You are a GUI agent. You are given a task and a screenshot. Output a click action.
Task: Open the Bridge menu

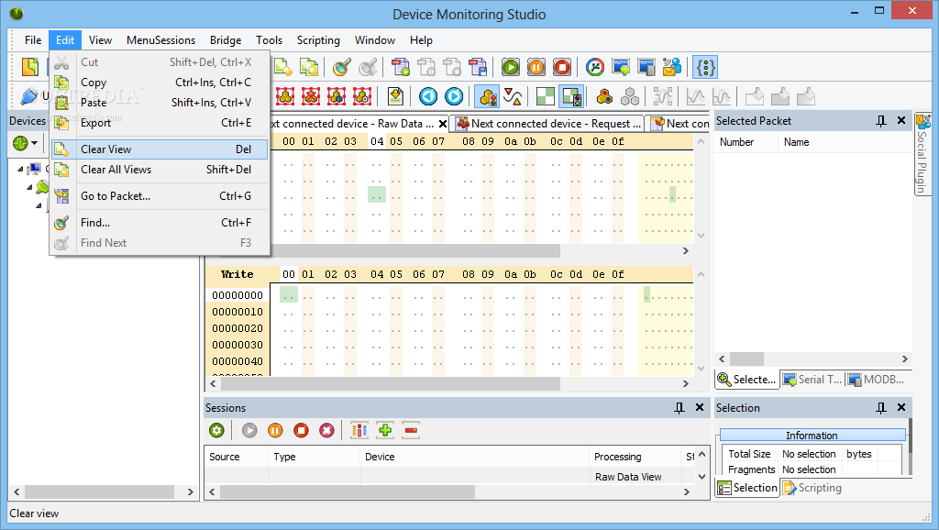coord(226,40)
